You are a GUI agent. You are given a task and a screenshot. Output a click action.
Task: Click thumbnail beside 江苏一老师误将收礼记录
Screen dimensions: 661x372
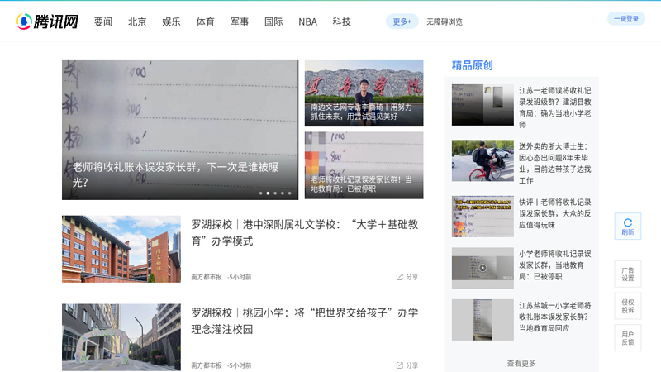point(483,105)
